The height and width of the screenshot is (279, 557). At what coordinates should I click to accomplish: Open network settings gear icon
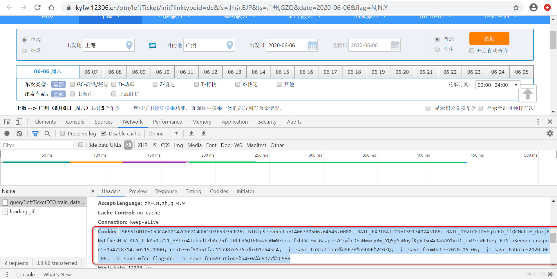pyautogui.click(x=550, y=133)
